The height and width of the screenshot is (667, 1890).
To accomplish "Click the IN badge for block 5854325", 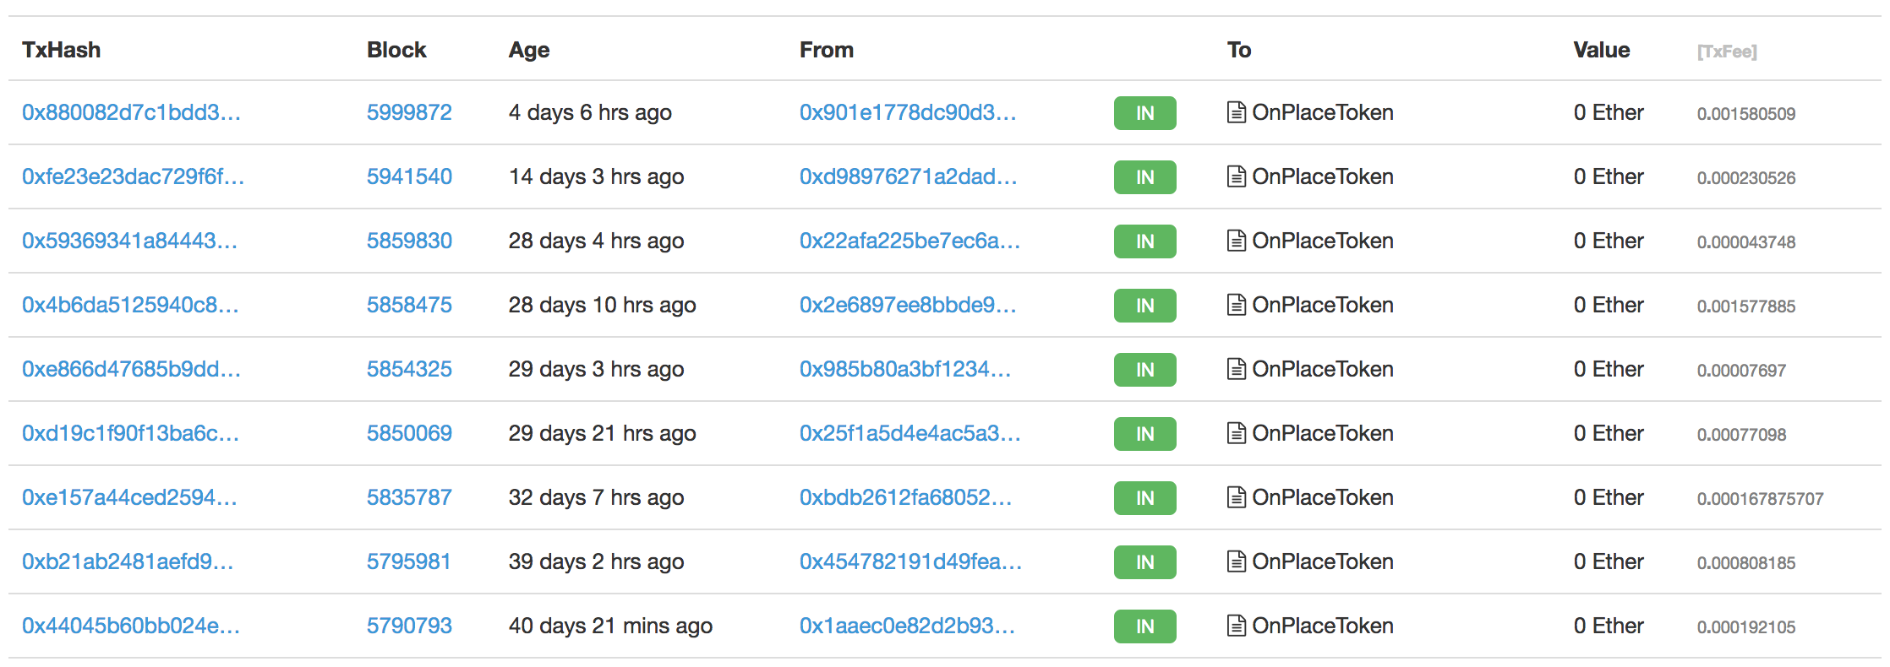I will tap(1144, 370).
